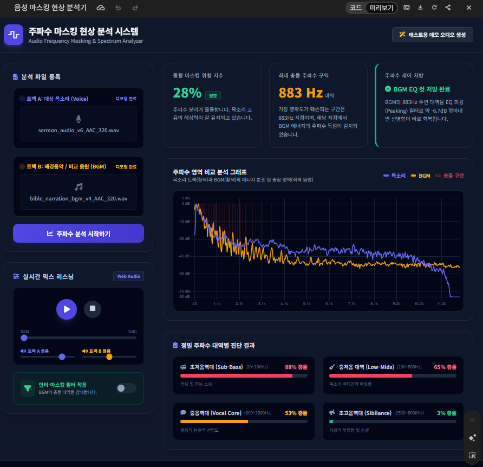This screenshot has width=483, height=467.
Task: Click the file icon beside 분석 파일 등록
Action: [x=15, y=77]
